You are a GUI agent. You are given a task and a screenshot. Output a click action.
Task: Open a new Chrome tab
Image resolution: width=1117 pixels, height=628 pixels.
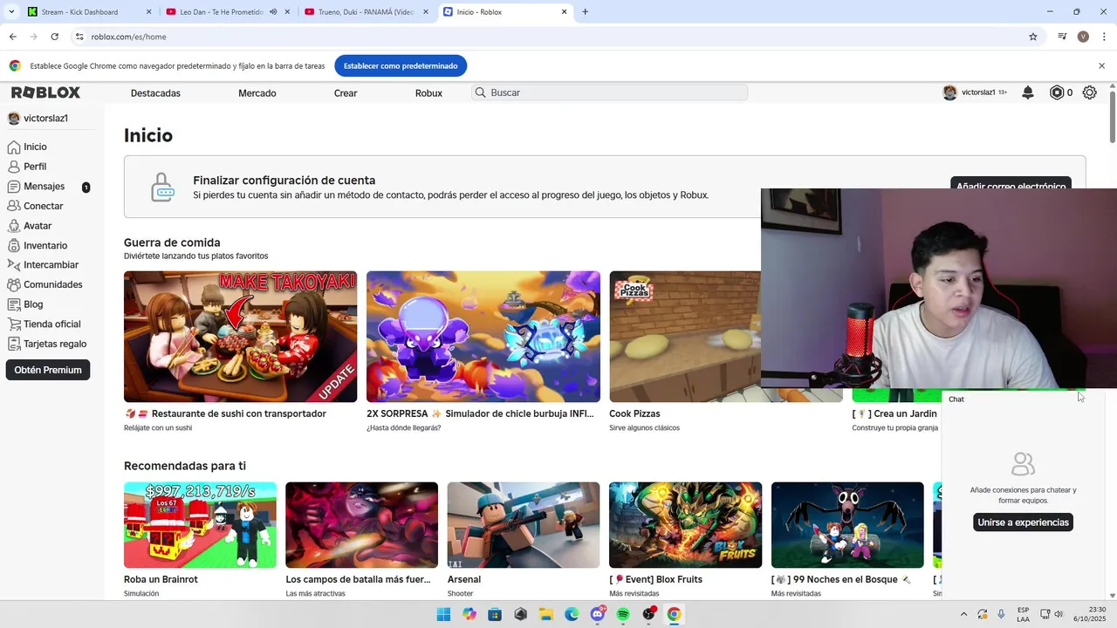(x=585, y=12)
